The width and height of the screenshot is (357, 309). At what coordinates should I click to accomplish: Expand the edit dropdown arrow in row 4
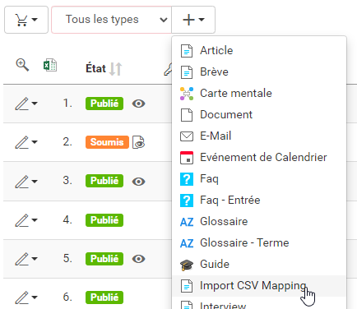pyautogui.click(x=35, y=220)
